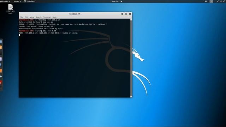The height and width of the screenshot is (127, 226).
Task: Launch the dark Terminal icon in dock
Action: pyautogui.click(x=1, y=53)
